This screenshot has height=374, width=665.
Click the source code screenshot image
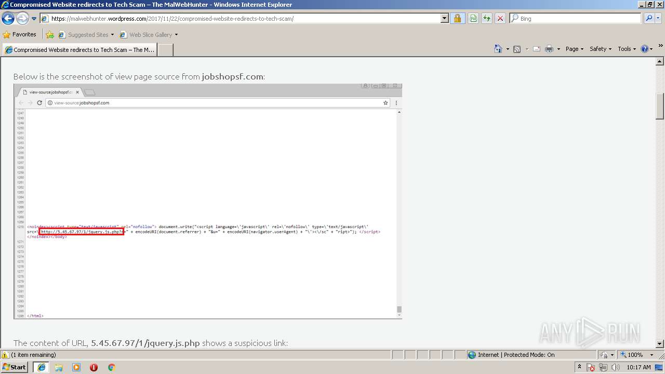tap(208, 201)
